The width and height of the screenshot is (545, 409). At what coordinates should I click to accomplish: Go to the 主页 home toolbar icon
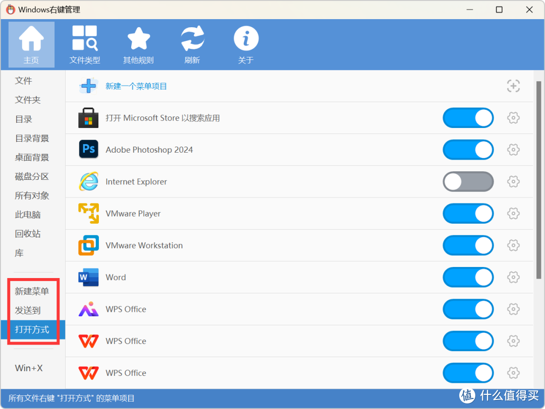tap(31, 44)
